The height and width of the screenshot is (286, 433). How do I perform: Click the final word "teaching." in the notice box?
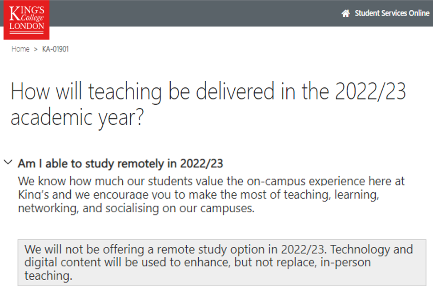(x=48, y=276)
